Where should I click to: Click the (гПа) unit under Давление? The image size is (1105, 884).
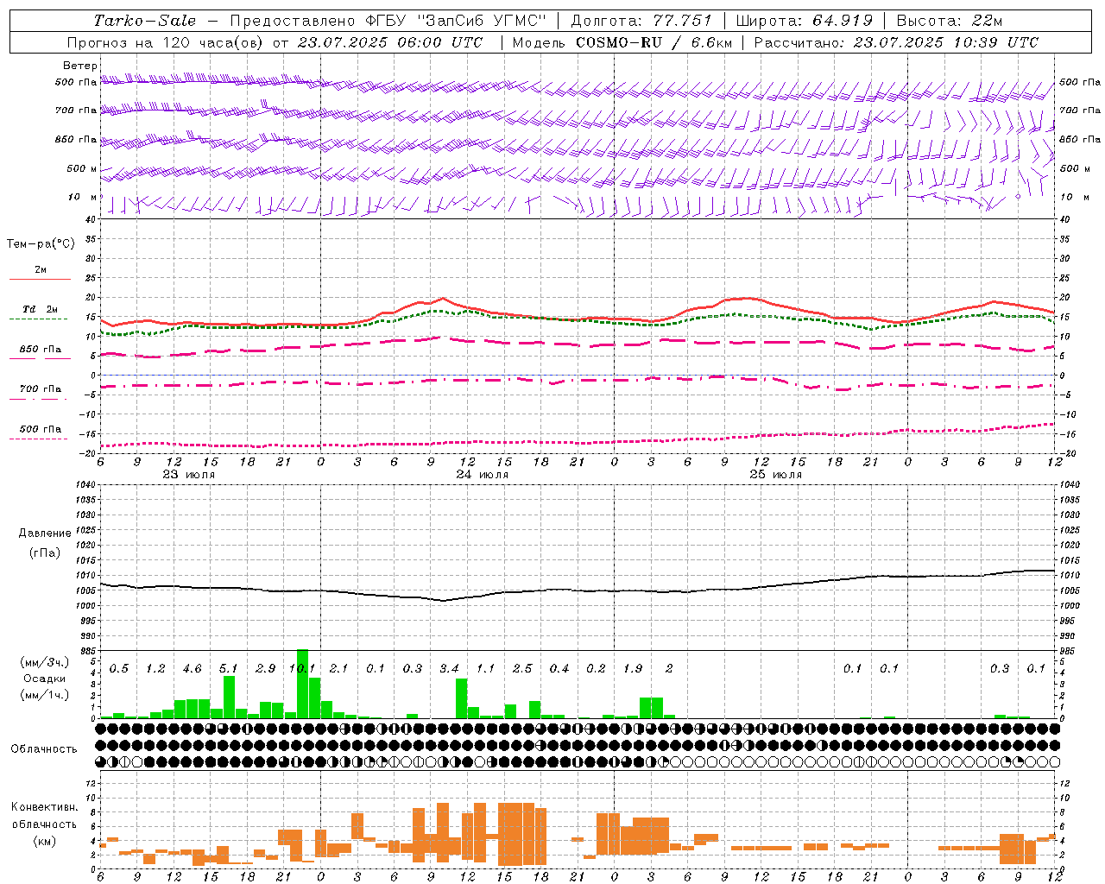point(44,553)
